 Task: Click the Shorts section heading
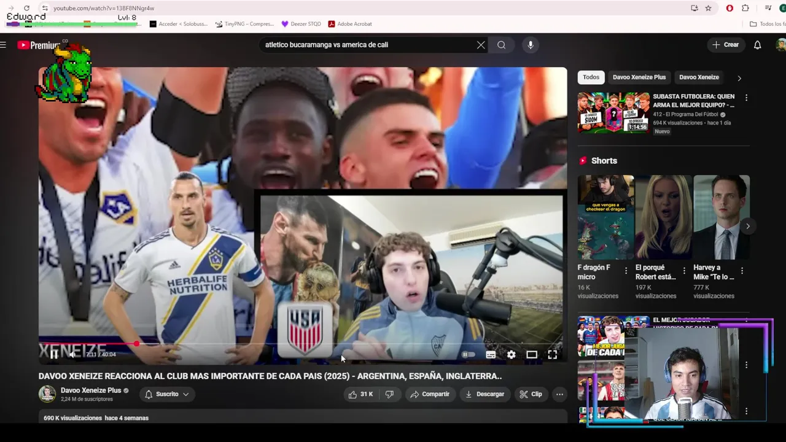(x=604, y=161)
